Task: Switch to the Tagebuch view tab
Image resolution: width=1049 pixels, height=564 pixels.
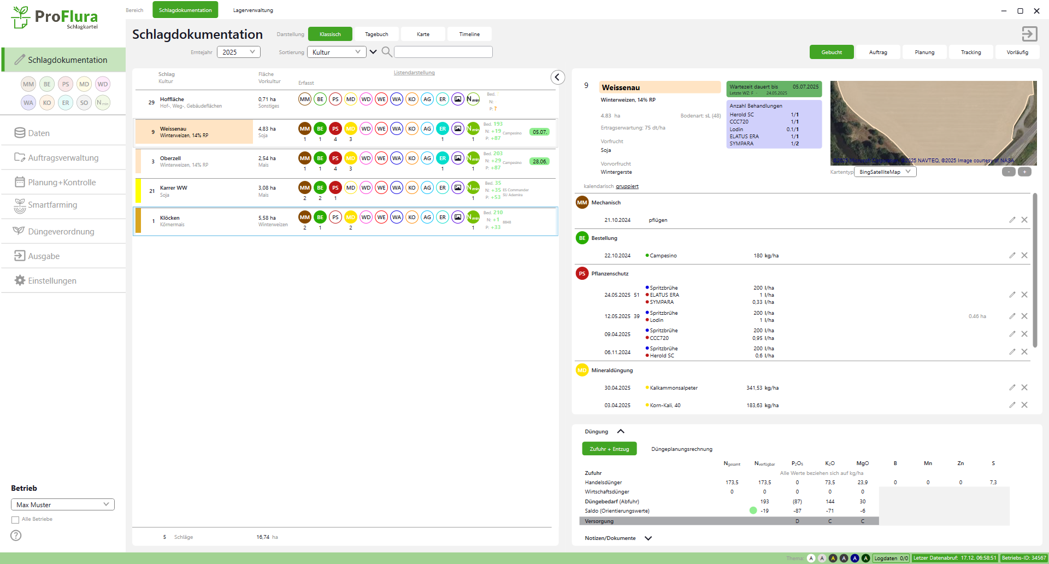Action: (376, 34)
